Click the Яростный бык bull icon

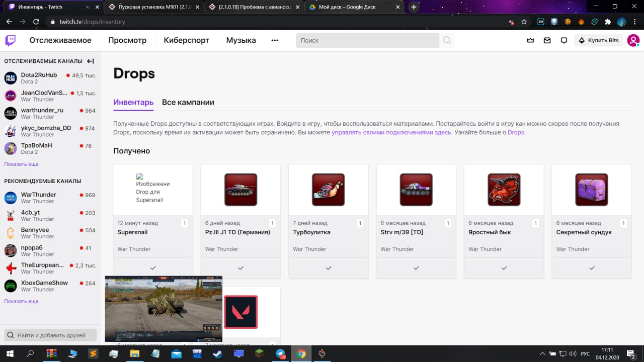click(x=504, y=190)
